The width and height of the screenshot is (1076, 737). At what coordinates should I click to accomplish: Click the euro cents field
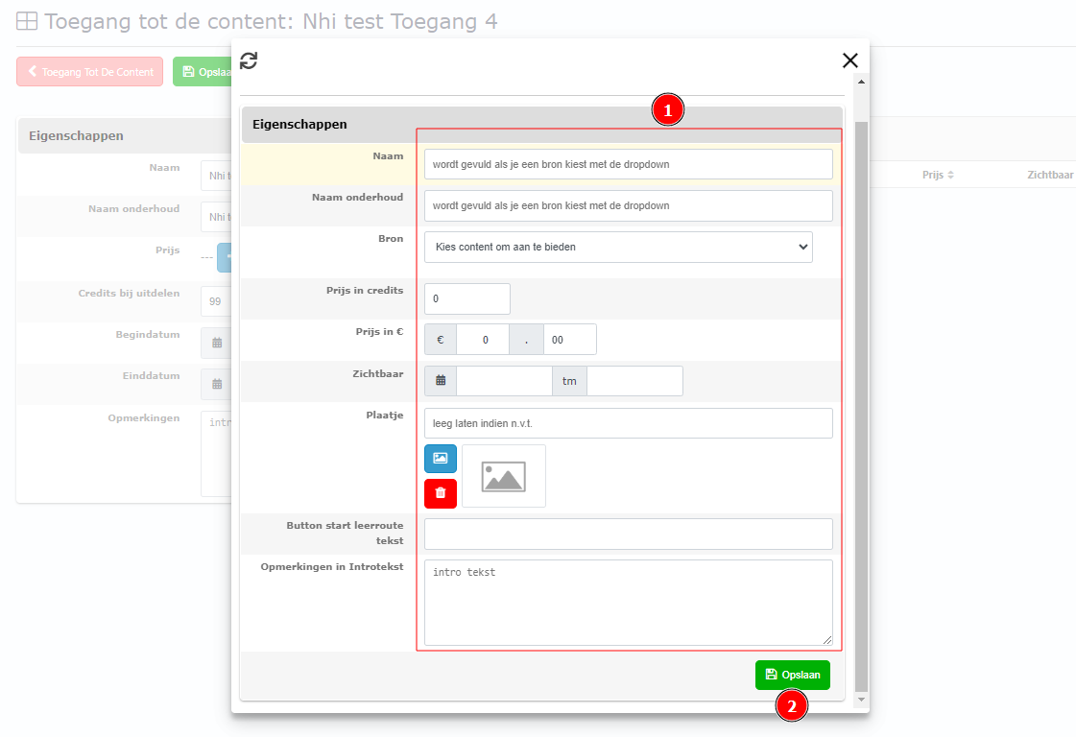[x=569, y=340]
